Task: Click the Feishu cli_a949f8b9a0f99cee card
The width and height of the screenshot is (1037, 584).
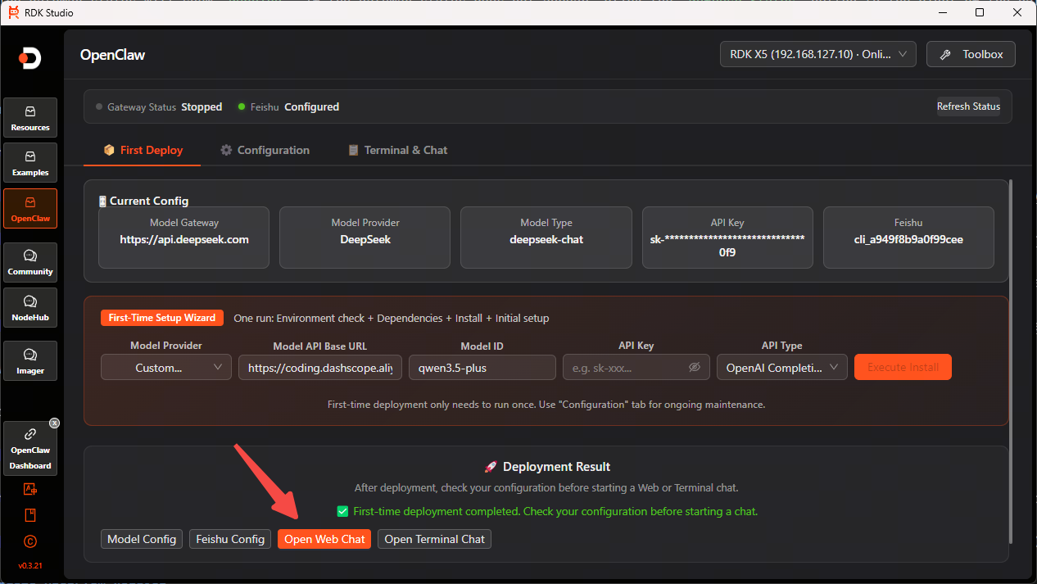Action: (x=908, y=238)
